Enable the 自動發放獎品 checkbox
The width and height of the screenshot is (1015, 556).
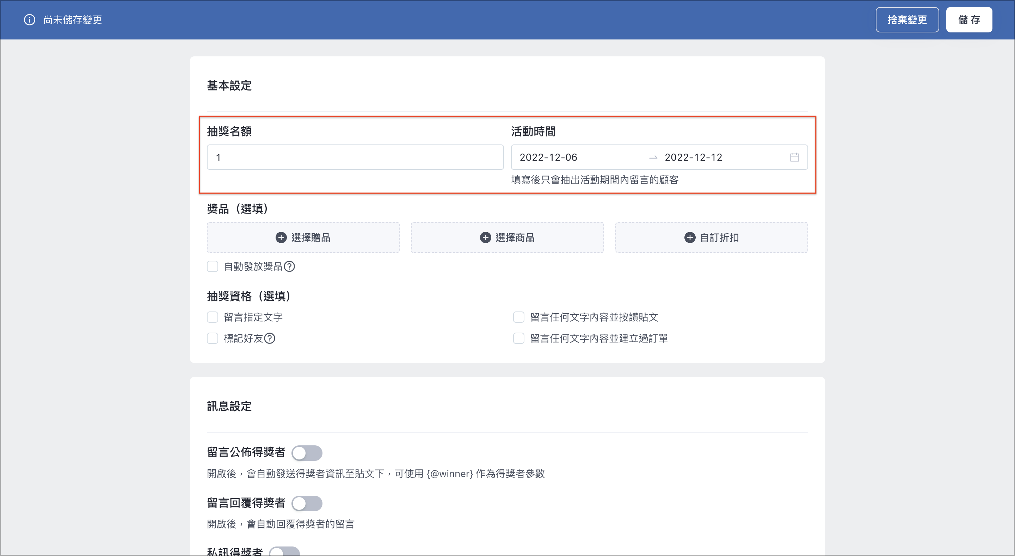[213, 267]
